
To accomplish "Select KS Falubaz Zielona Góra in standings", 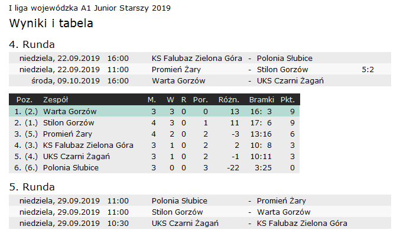I will 88,145.
